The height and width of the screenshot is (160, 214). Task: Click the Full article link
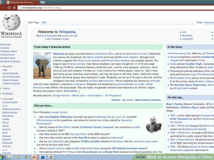coord(72,91)
